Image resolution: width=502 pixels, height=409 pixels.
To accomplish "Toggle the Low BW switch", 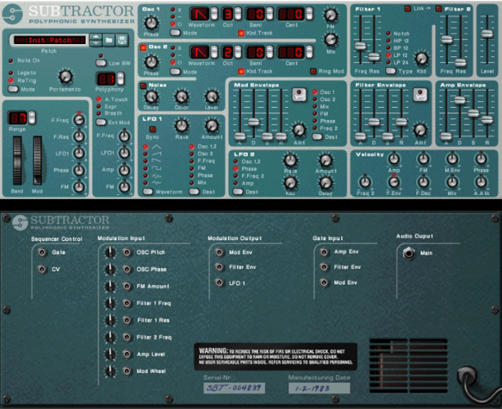I will coord(101,63).
